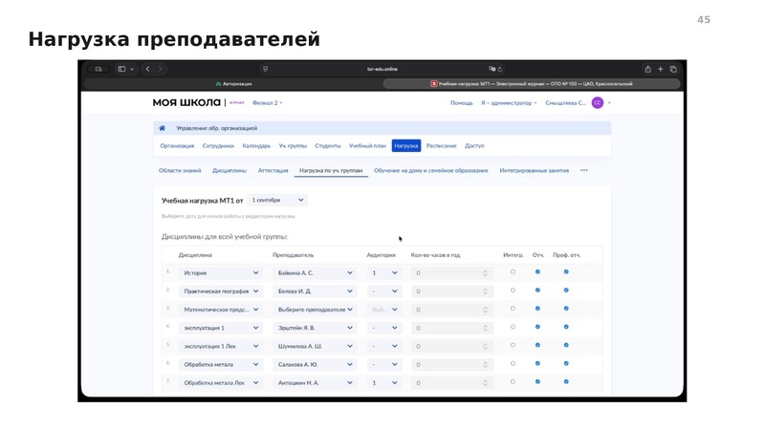Open the Математическое предс... discipline dropdown
The width and height of the screenshot is (765, 430).
[221, 310]
